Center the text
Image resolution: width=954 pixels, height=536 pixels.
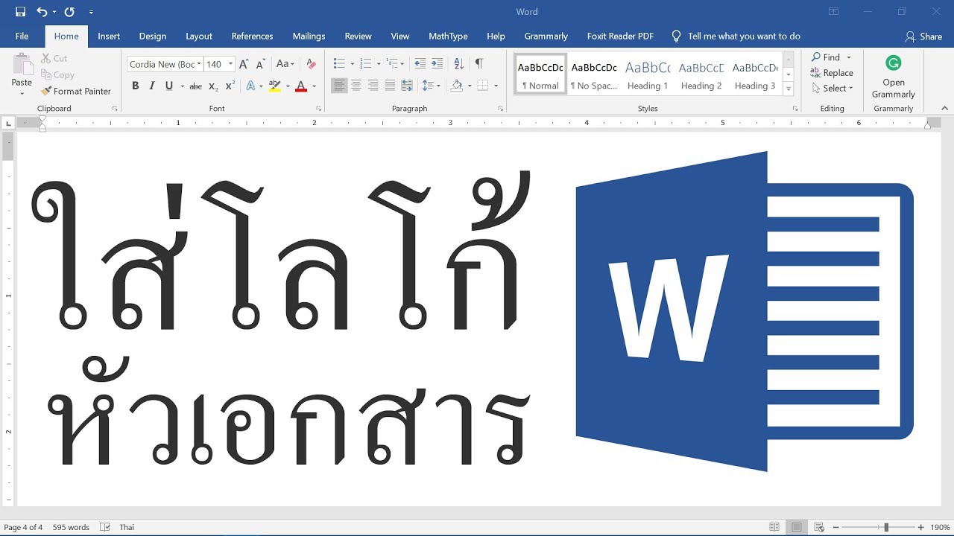click(x=356, y=86)
